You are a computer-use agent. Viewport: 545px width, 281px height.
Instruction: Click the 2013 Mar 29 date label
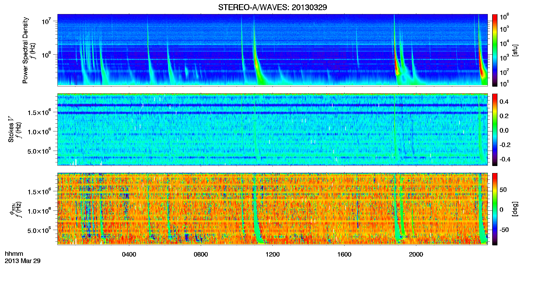(23, 261)
